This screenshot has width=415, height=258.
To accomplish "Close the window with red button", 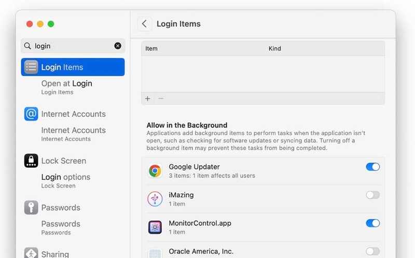I will pyautogui.click(x=30, y=24).
